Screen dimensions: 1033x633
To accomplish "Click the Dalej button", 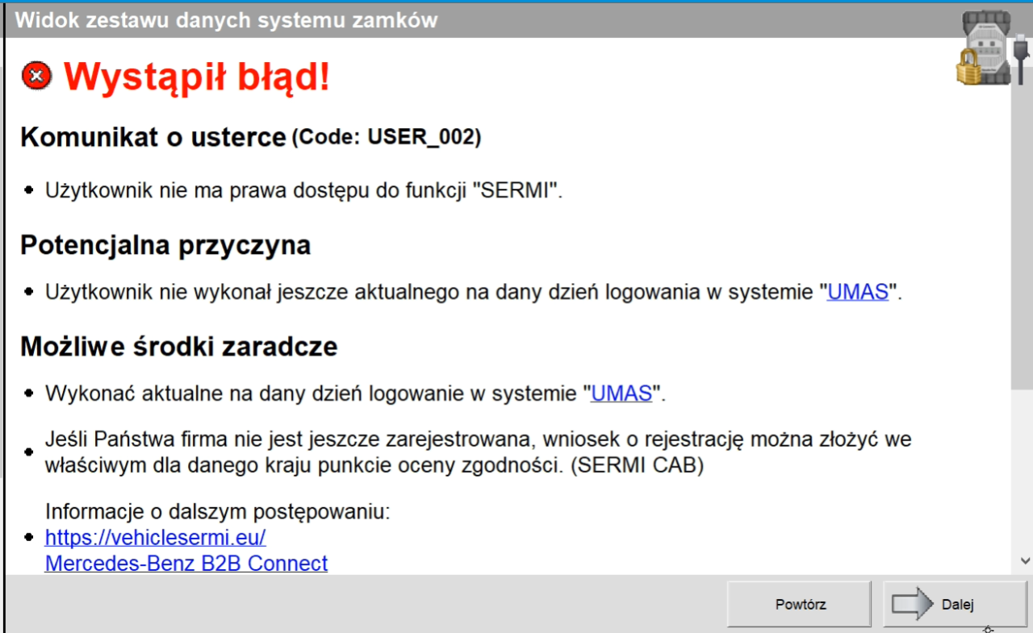I will point(956,604).
